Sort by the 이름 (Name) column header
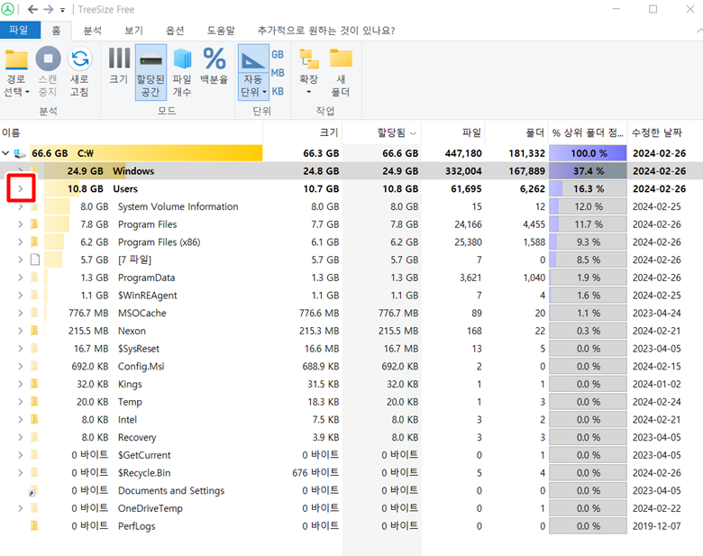This screenshot has width=703, height=556. pos(131,132)
